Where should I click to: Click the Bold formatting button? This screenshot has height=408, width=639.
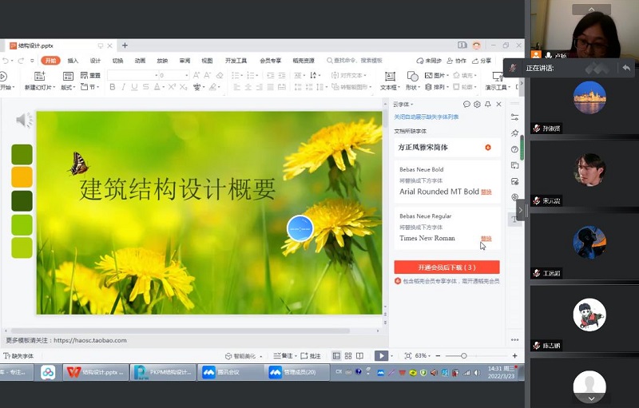[112, 87]
